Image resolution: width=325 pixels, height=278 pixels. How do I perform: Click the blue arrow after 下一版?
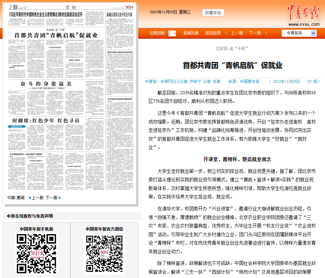60,198
